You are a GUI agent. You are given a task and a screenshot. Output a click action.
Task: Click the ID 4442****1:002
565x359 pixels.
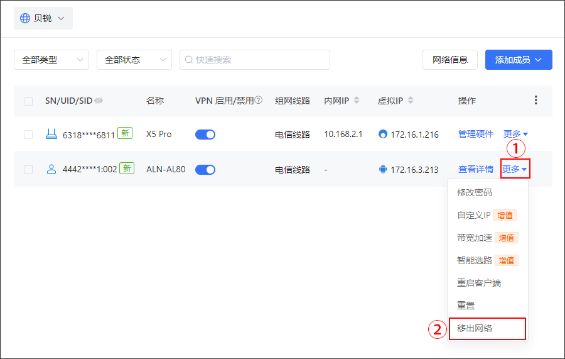click(90, 169)
